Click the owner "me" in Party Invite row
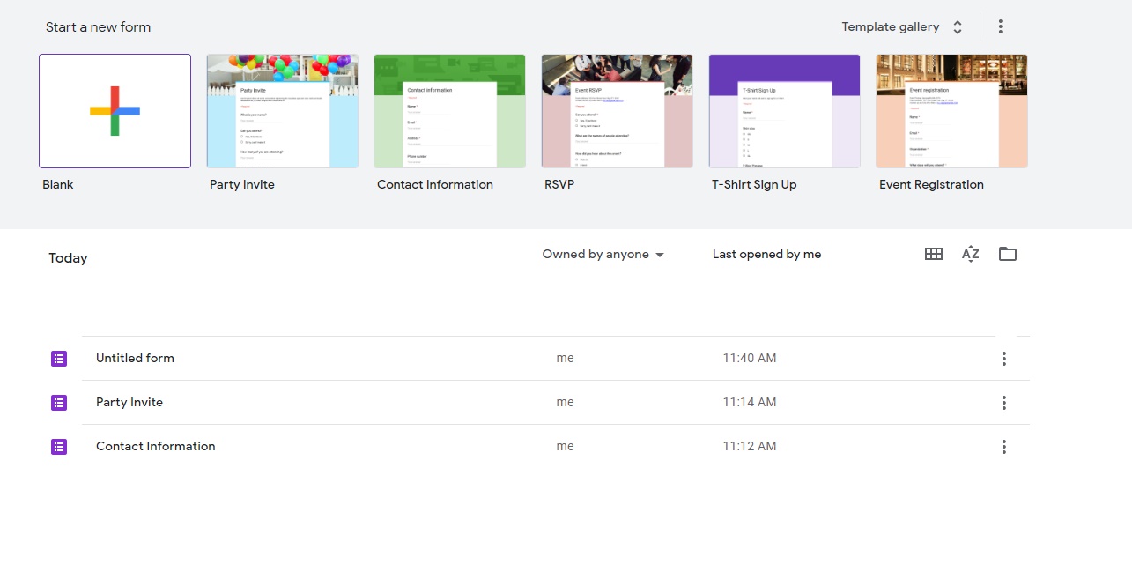This screenshot has height=579, width=1132. [x=565, y=403]
